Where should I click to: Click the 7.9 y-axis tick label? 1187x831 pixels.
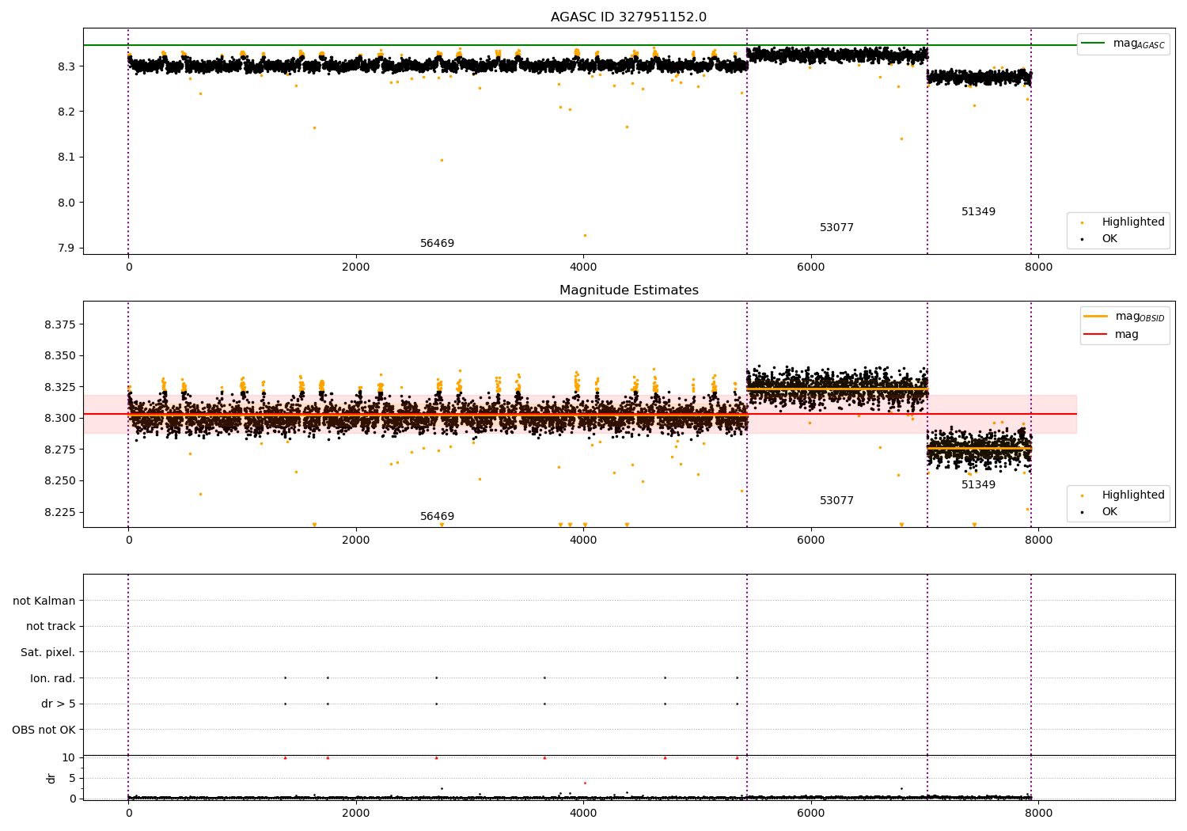coord(66,249)
